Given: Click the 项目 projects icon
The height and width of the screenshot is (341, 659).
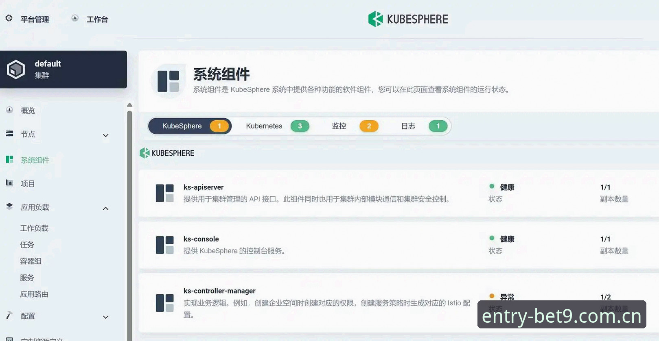Looking at the screenshot, I should tap(9, 183).
